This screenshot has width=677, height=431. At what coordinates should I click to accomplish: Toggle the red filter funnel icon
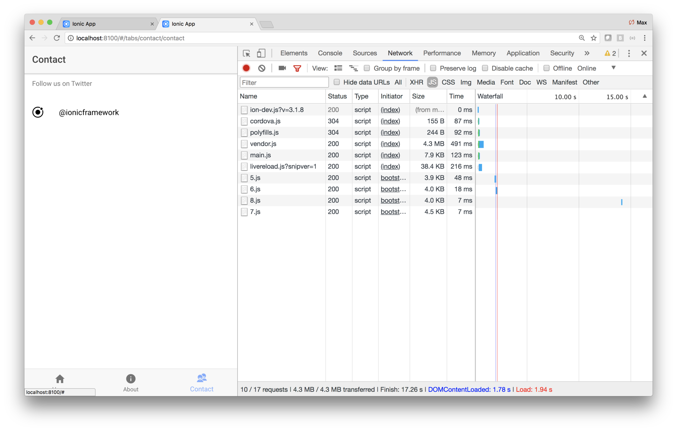(x=297, y=68)
